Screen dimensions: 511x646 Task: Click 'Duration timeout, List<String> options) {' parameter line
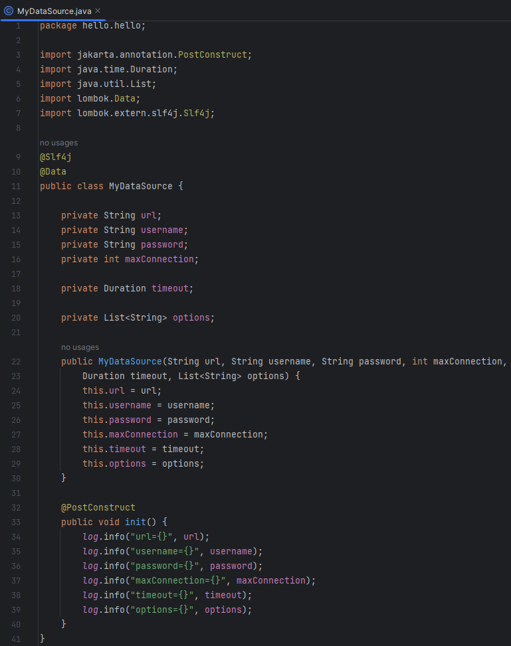point(191,376)
